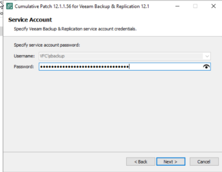Image resolution: width=222 pixels, height=172 pixels.
Task: Click the Username label
Action: coord(24,56)
